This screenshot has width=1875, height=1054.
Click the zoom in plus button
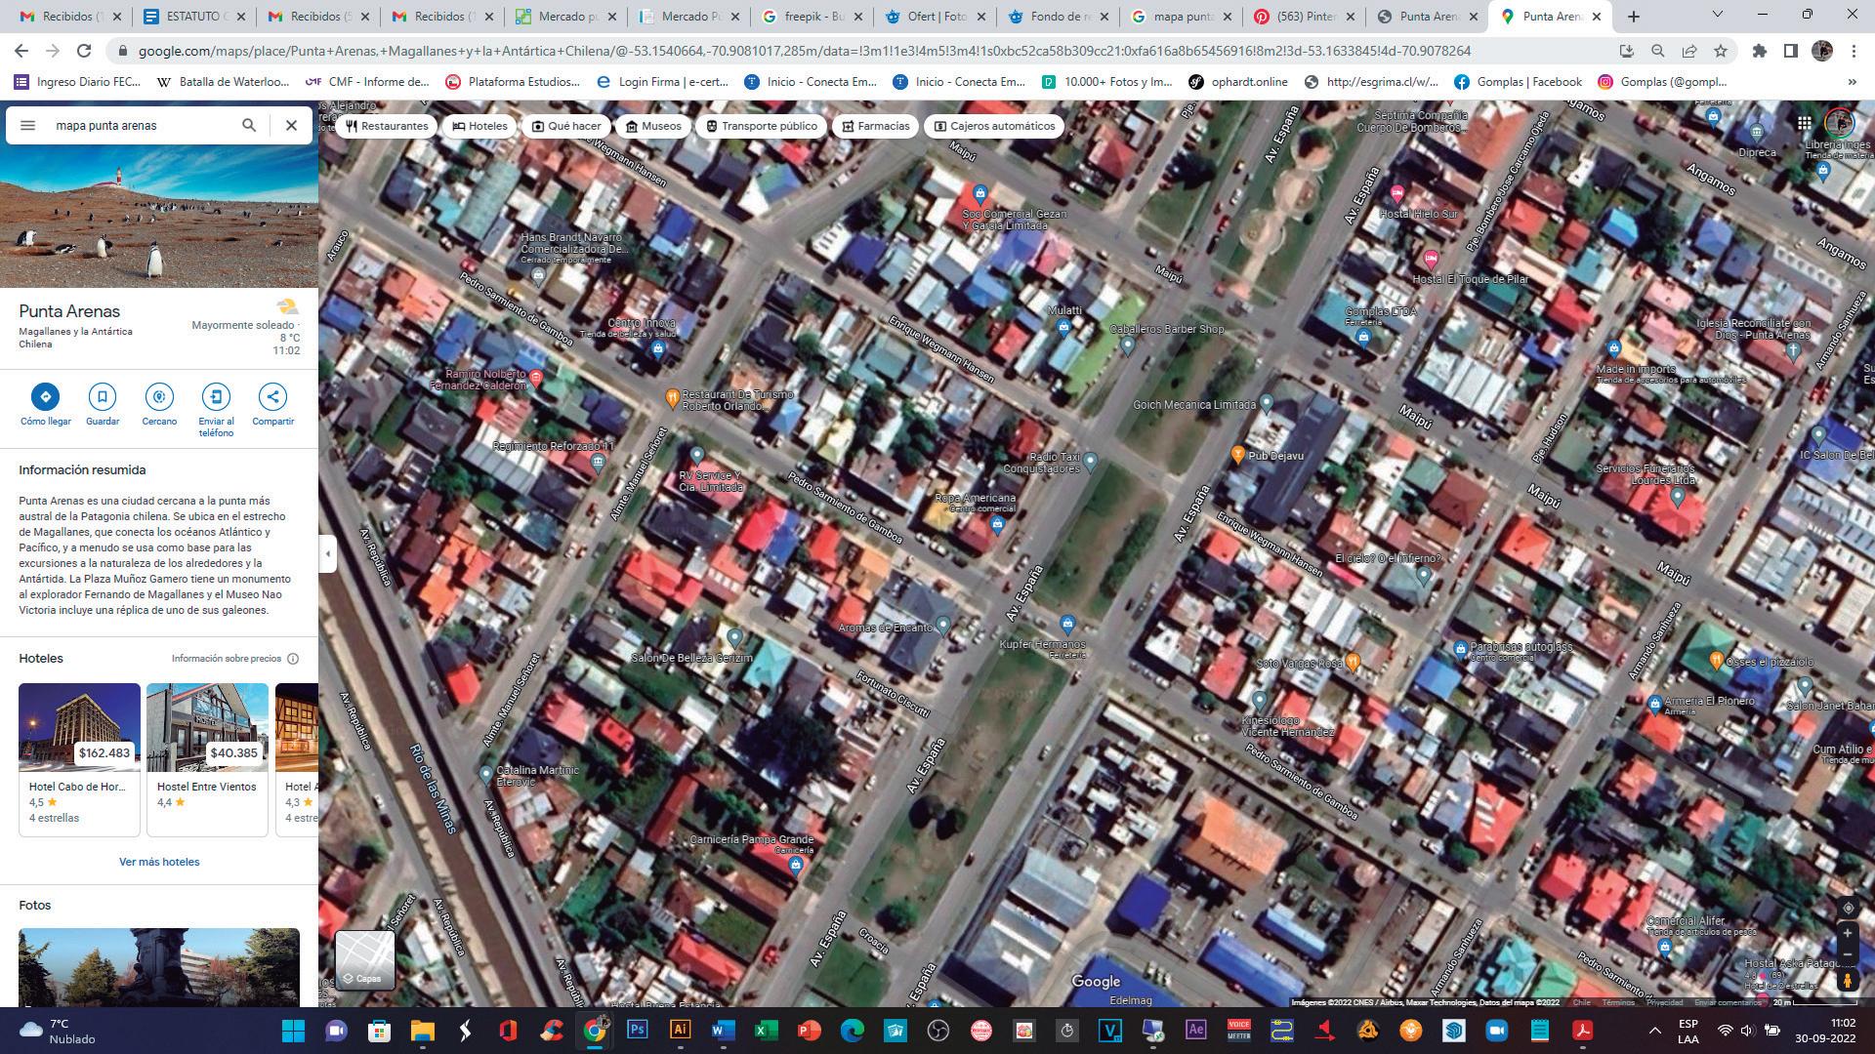(x=1847, y=934)
